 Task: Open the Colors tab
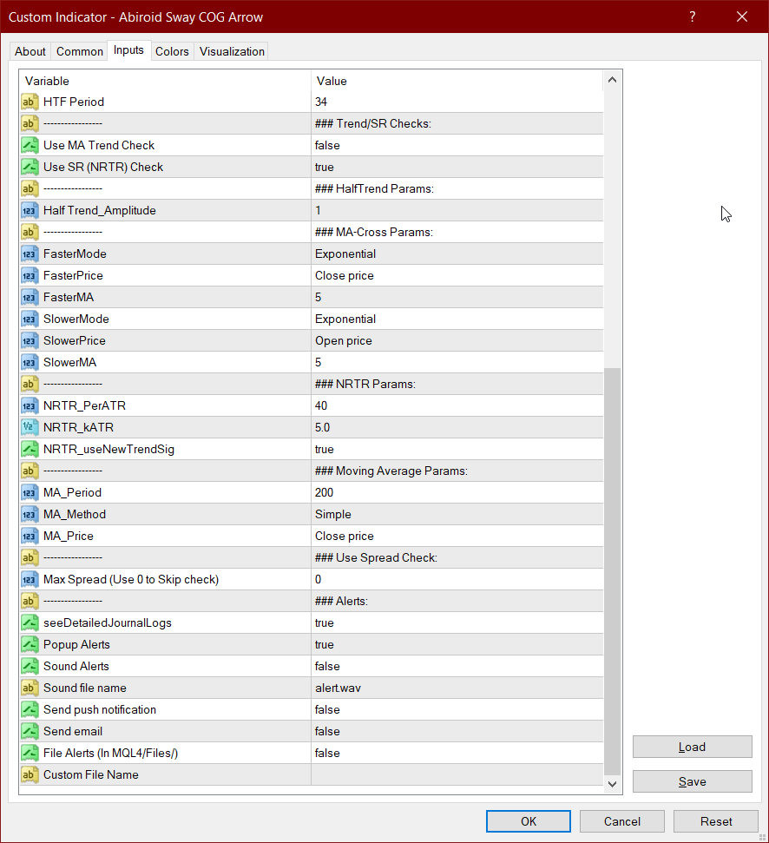click(172, 51)
